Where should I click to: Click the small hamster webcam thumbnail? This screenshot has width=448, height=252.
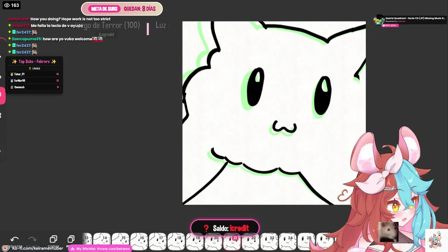click(x=388, y=232)
